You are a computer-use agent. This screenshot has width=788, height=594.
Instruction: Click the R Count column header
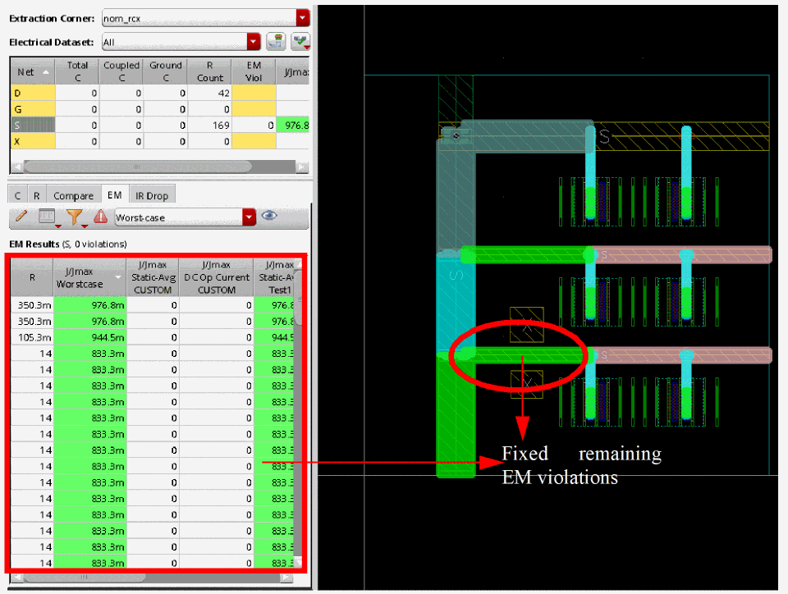[209, 72]
